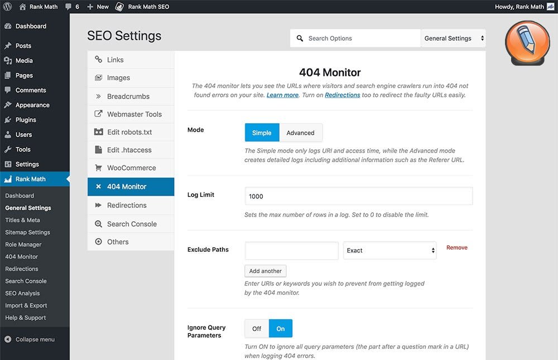Open the comments bubble icon showing 6
The width and height of the screenshot is (558, 360).
[x=68, y=7]
